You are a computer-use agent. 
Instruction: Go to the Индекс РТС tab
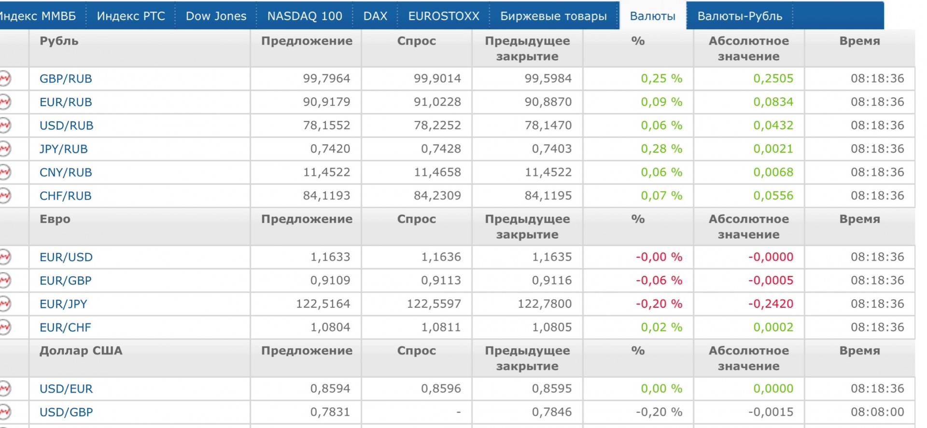tap(131, 16)
